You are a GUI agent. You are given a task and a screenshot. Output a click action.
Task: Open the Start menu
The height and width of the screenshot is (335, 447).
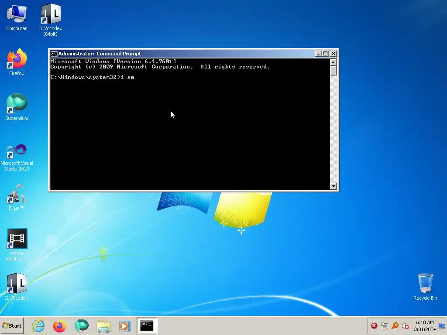tap(12, 325)
